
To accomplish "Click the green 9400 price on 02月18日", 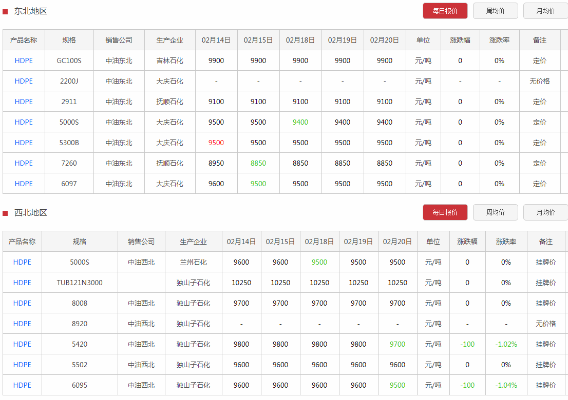I will (x=300, y=122).
